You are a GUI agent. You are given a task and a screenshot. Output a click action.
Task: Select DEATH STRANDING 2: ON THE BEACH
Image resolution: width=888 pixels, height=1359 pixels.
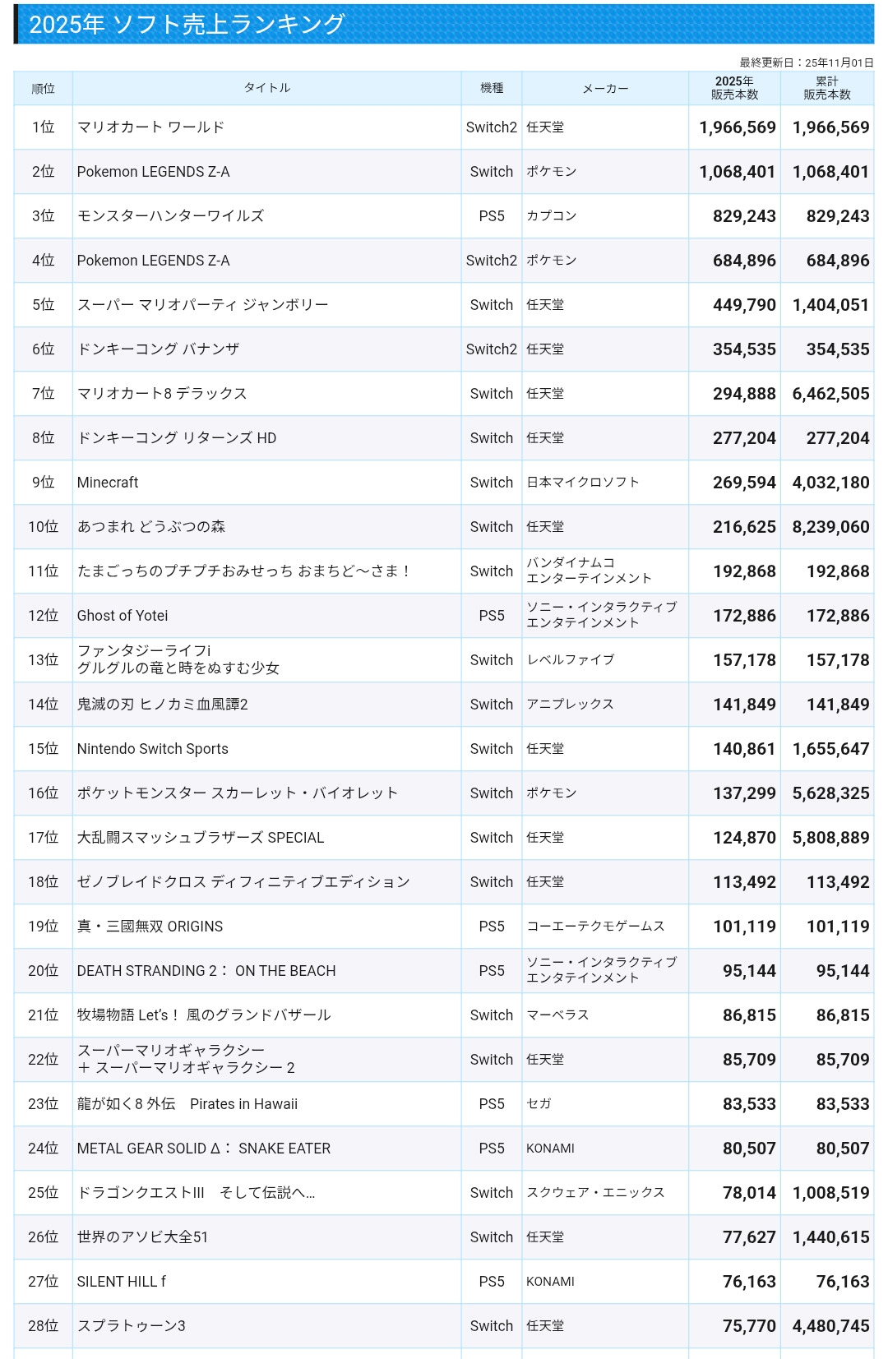click(206, 971)
